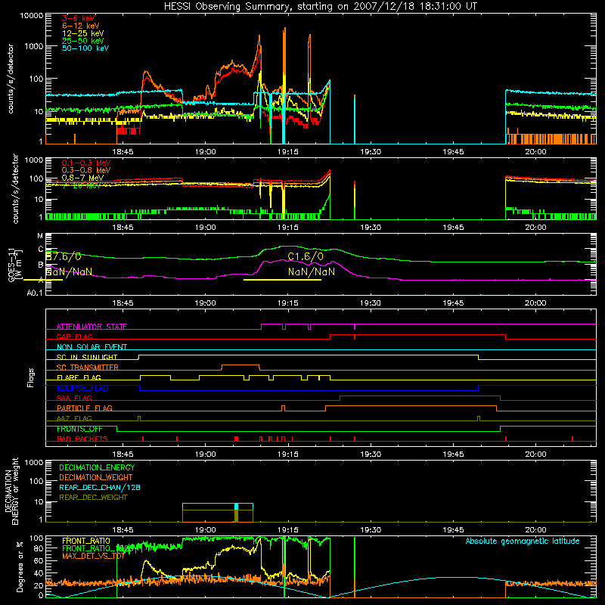Click the DECIMATION ENERGY or weight axis title
The image size is (605, 605).
[x=11, y=491]
